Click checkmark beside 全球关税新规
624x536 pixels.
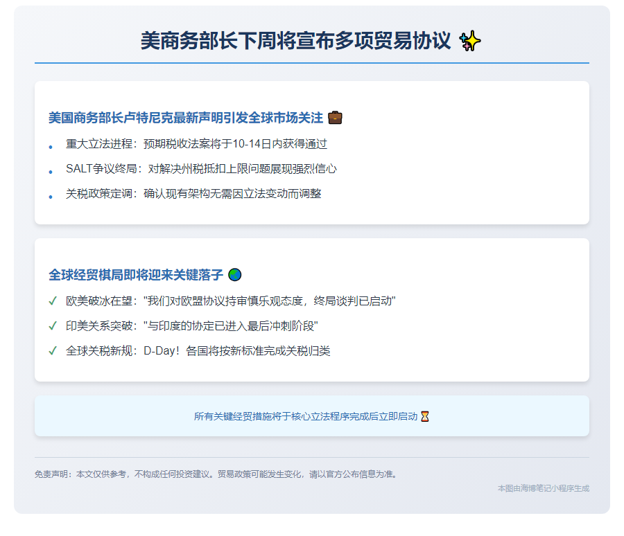click(x=53, y=351)
